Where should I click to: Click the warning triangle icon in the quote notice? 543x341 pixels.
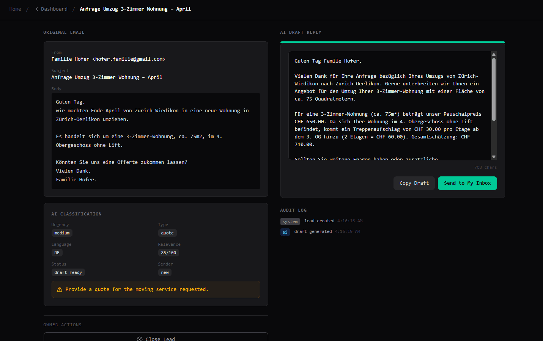pos(60,289)
